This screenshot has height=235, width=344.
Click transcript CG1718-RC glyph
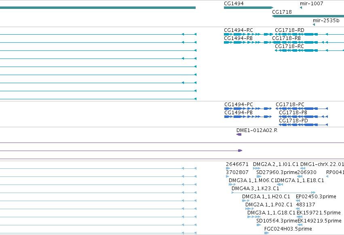coord(309,50)
